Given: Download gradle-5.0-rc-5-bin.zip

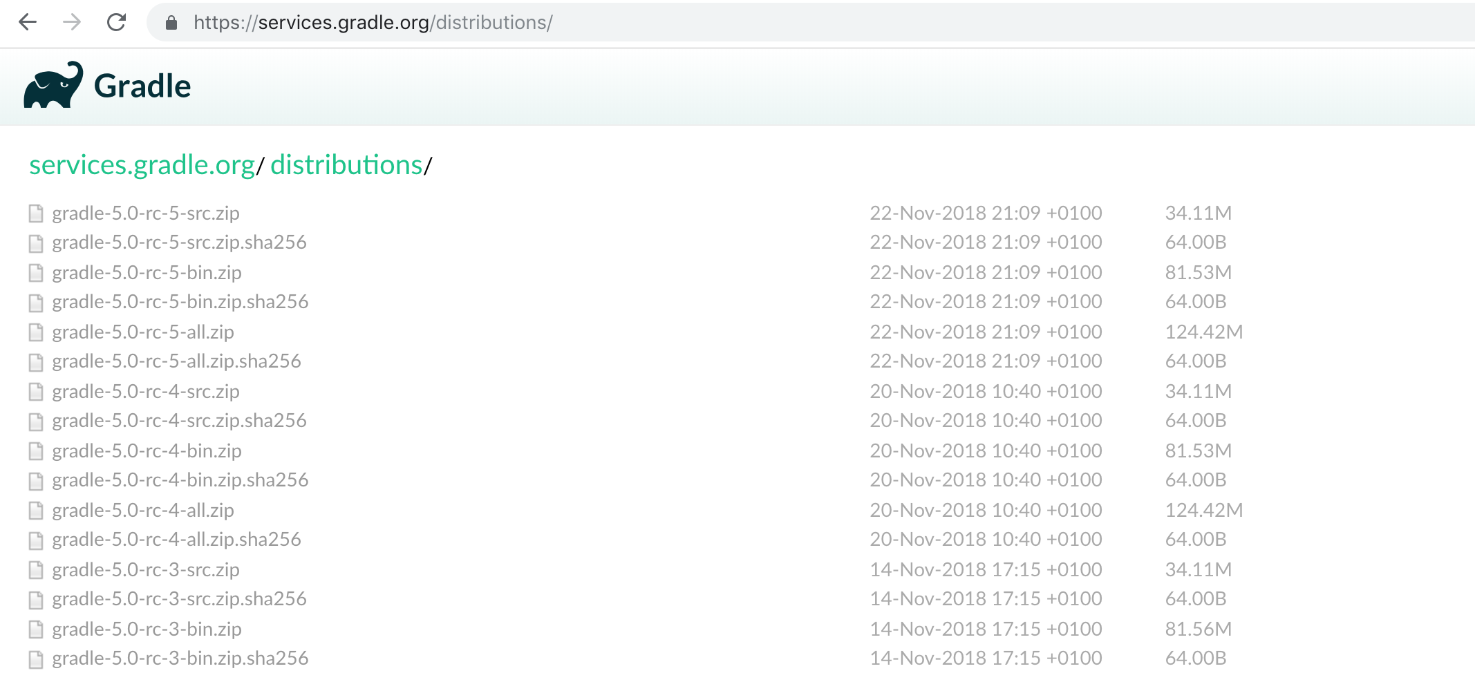Looking at the screenshot, I should (147, 272).
